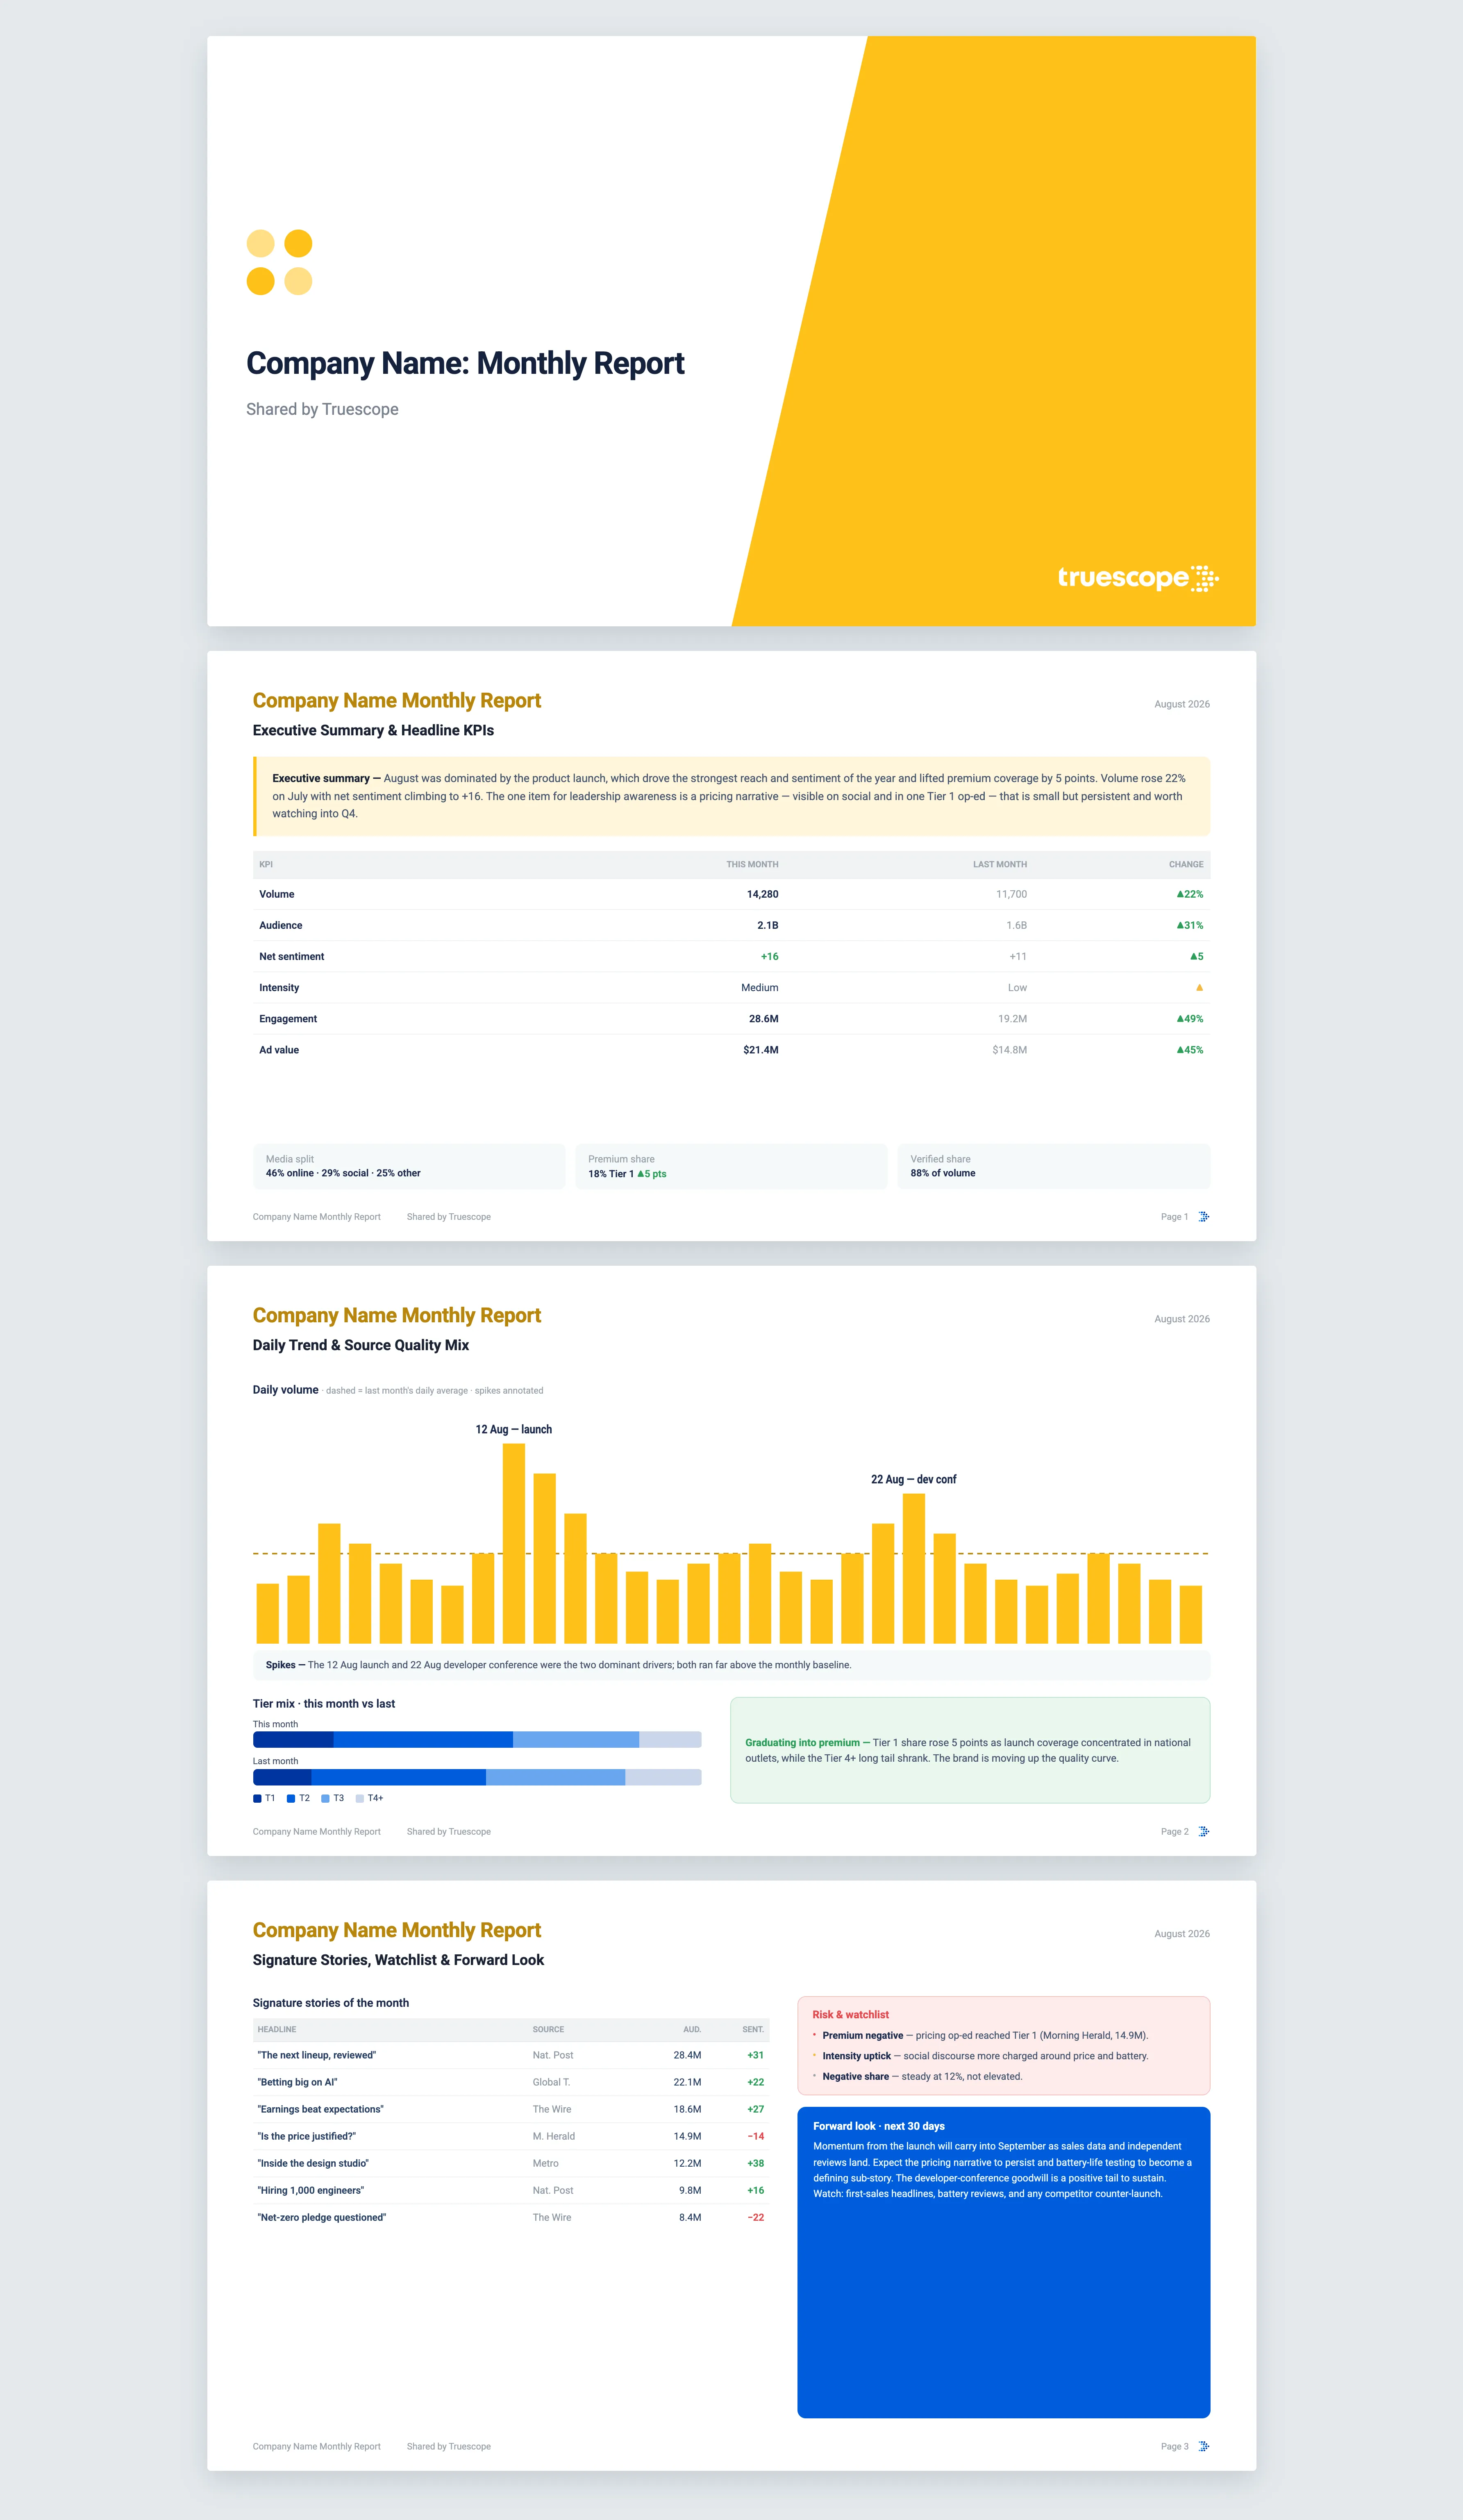Click the 'Media split' summary card
The image size is (1463, 2520).
[409, 1167]
